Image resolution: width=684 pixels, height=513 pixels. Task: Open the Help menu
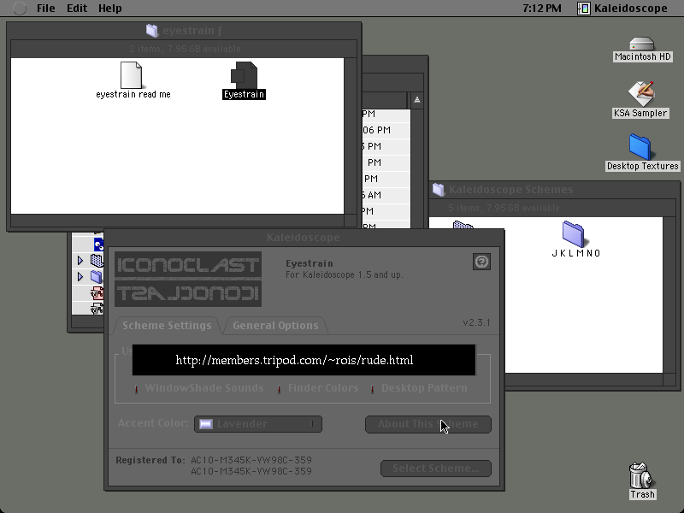pyautogui.click(x=110, y=9)
